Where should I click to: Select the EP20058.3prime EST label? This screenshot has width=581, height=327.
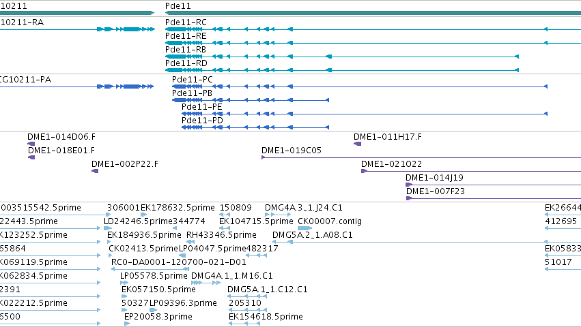158,317
